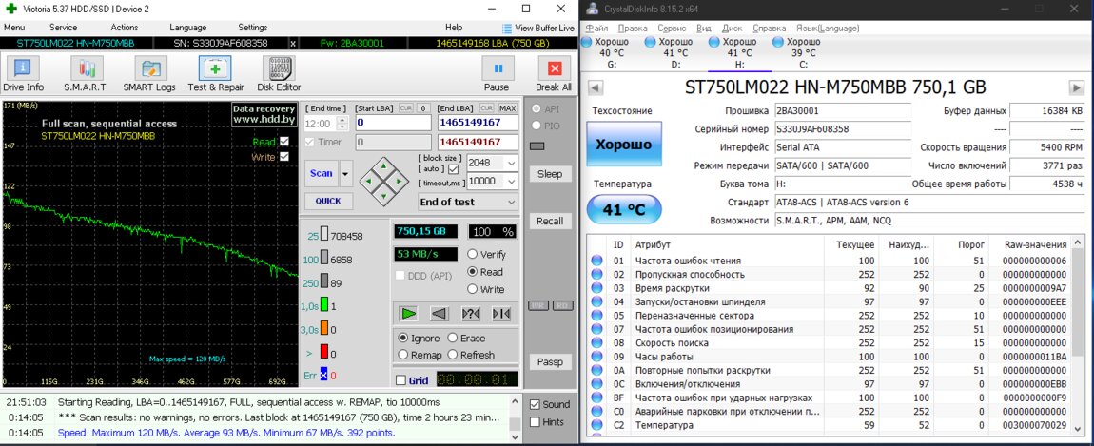Expand the Scan button dropdown arrow
Screen dimensions: 1094x446
345,174
